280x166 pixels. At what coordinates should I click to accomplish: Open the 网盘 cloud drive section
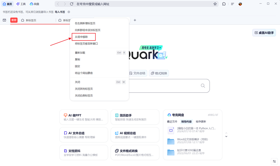pyautogui.click(x=34, y=4)
